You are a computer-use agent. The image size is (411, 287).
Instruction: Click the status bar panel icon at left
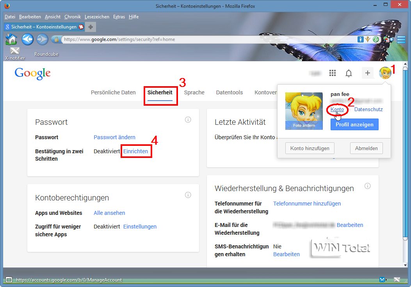point(9,280)
